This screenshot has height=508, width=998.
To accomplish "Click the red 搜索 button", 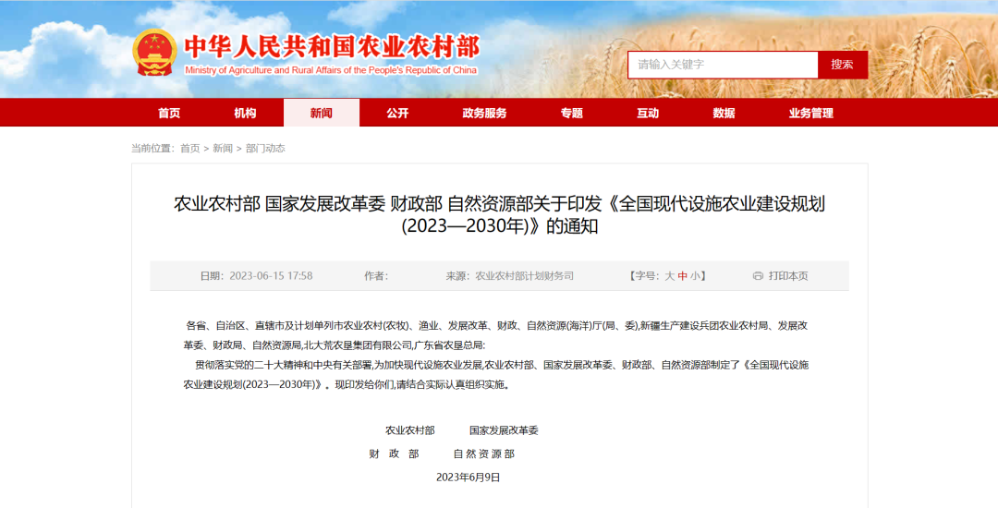I will [842, 65].
